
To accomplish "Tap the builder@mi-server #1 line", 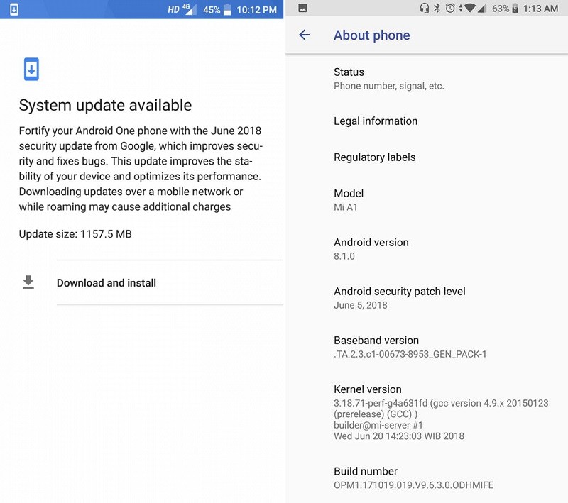I will [x=378, y=425].
